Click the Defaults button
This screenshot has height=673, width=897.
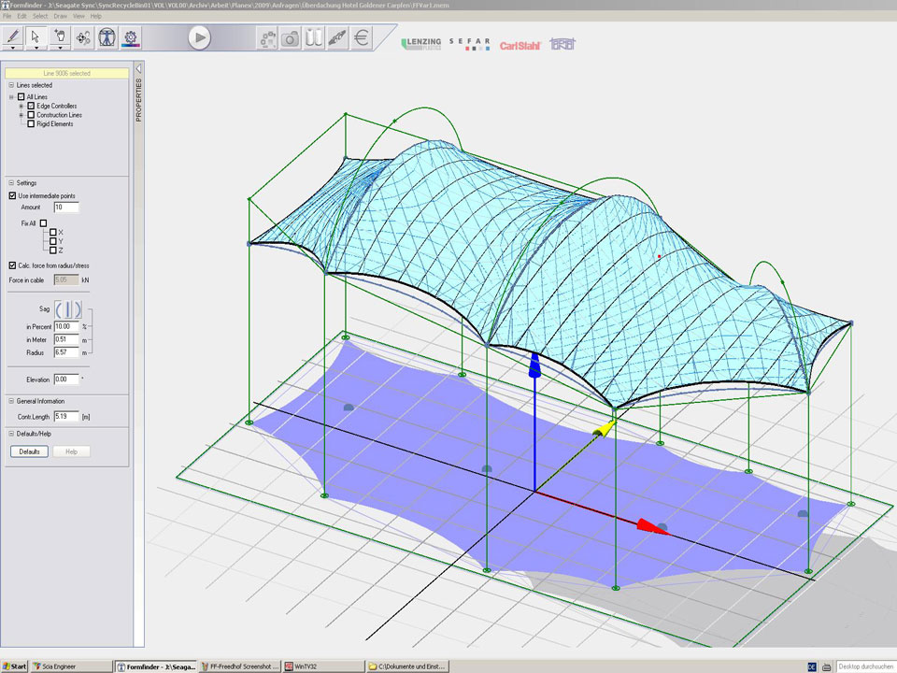[29, 451]
